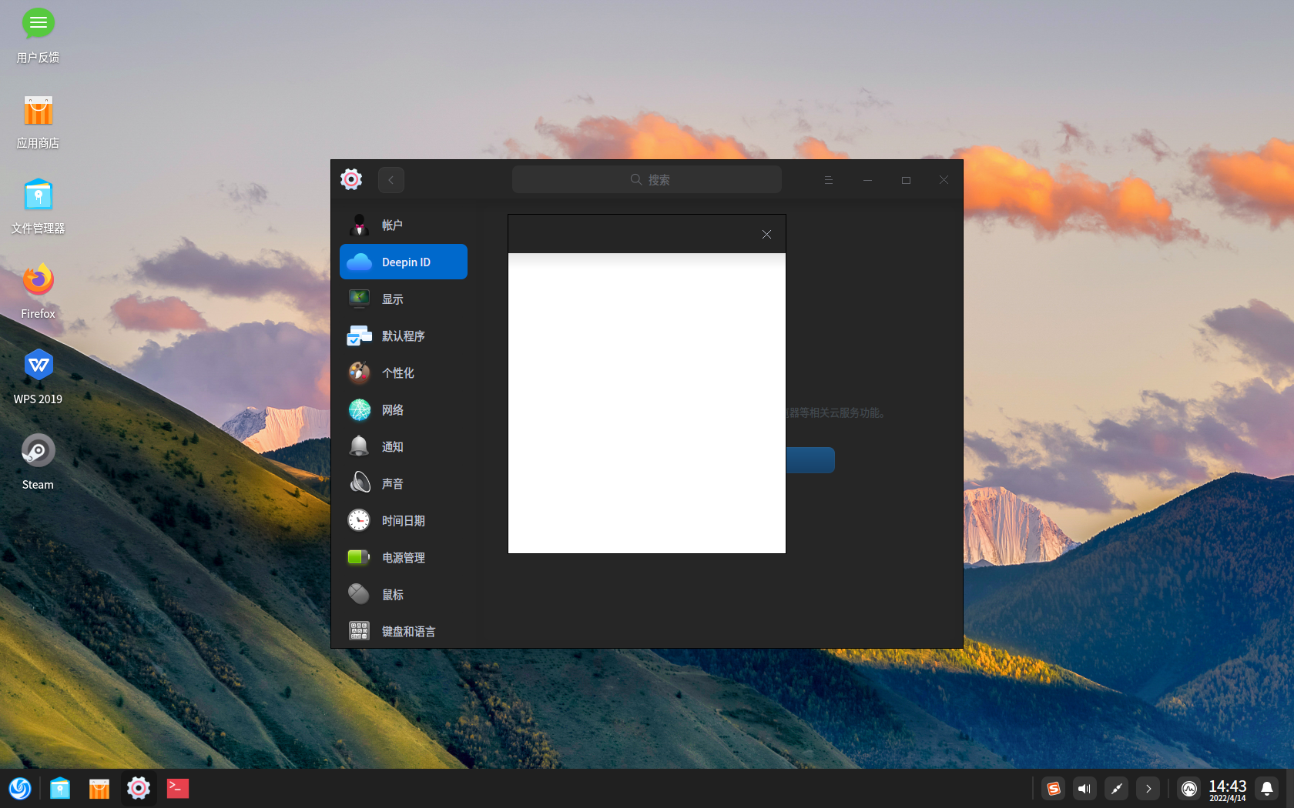Expand the tray with the arrow button
Screen dimensions: 1294x808
[1148, 789]
